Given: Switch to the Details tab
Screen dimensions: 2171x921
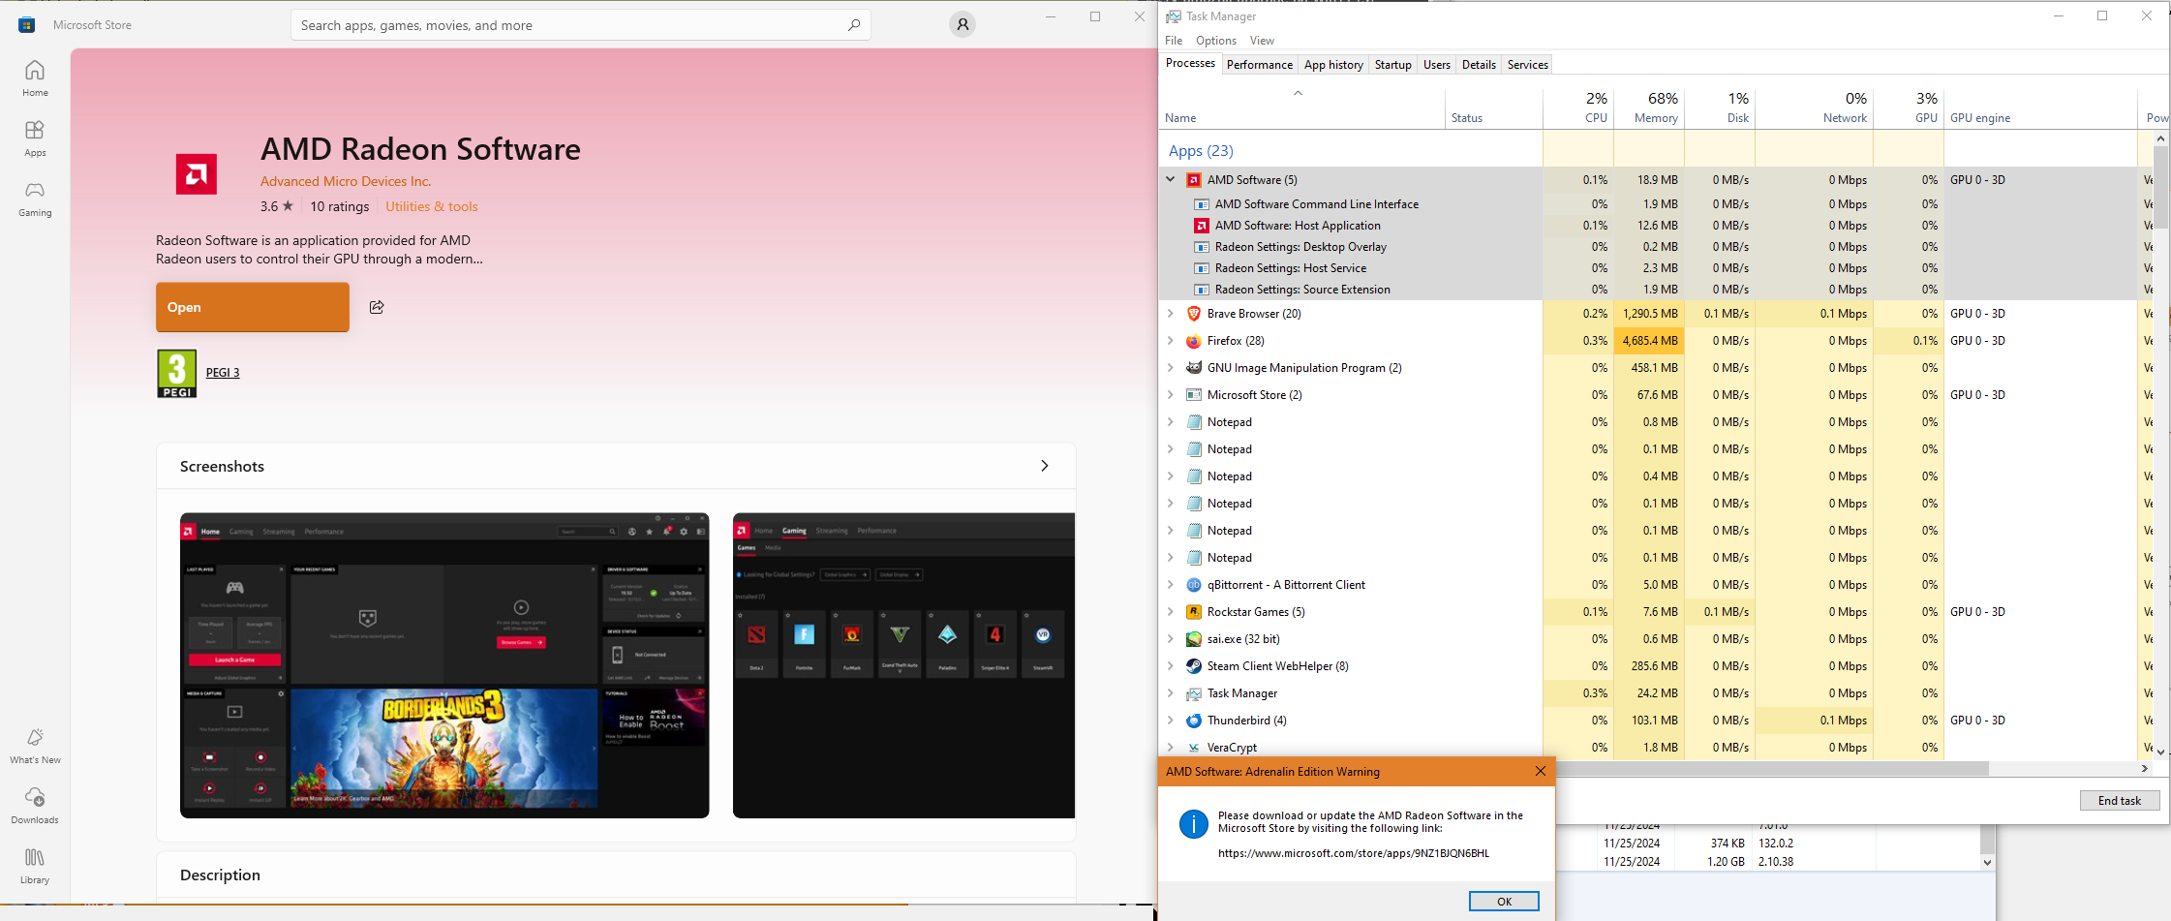Looking at the screenshot, I should [x=1479, y=65].
